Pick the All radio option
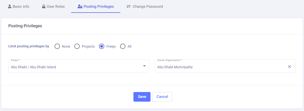This screenshot has width=304, height=111. tap(123, 46)
